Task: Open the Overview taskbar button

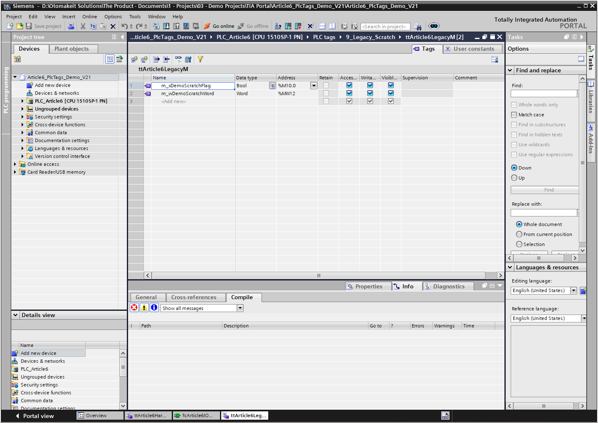Action: tap(100, 416)
